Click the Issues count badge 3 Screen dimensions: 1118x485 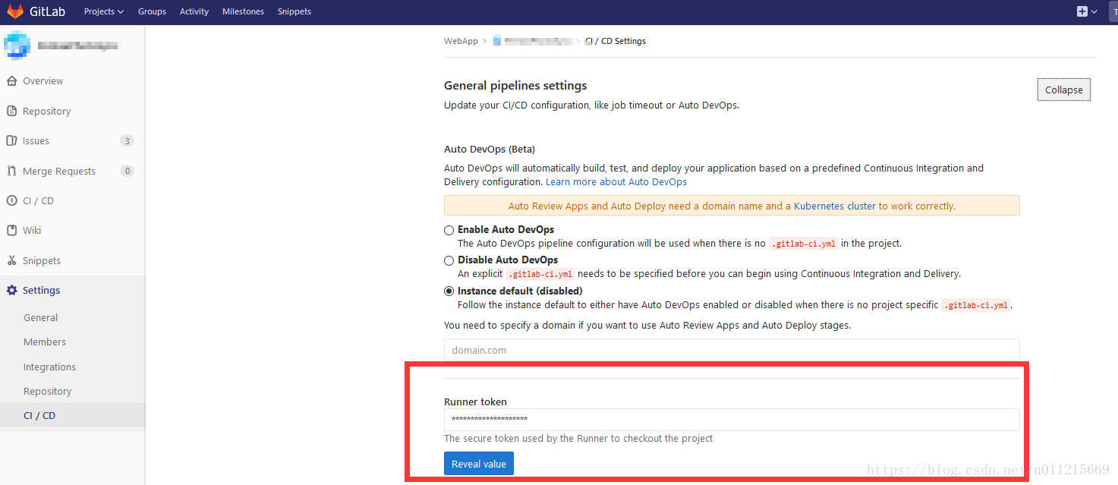127,141
